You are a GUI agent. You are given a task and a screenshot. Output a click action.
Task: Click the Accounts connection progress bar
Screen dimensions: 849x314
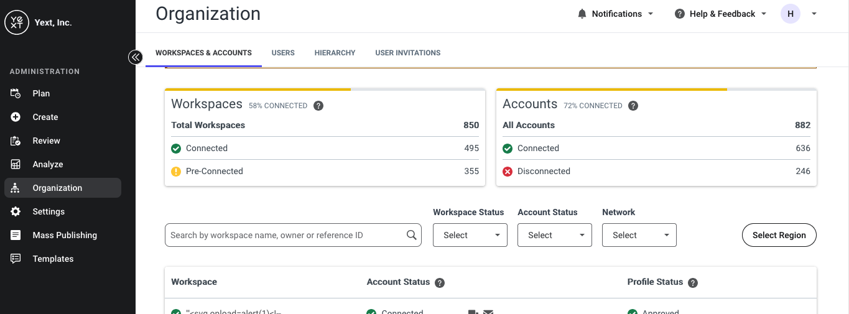click(x=656, y=90)
